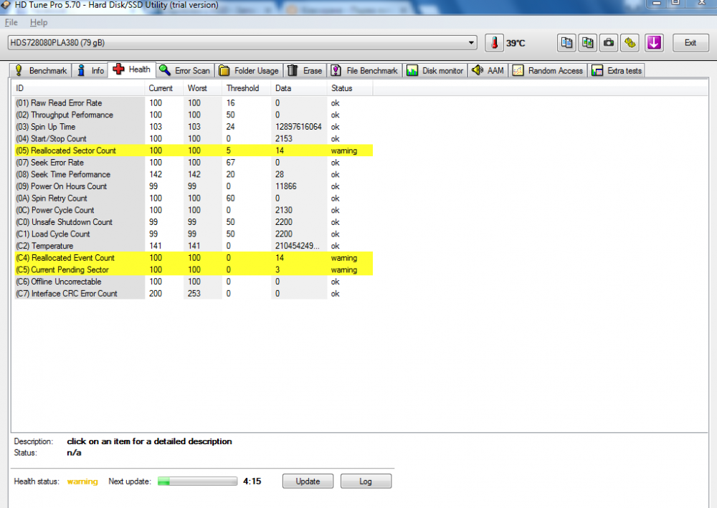Select the (02) Throughput Performance row
The width and height of the screenshot is (717, 508).
pyautogui.click(x=194, y=115)
